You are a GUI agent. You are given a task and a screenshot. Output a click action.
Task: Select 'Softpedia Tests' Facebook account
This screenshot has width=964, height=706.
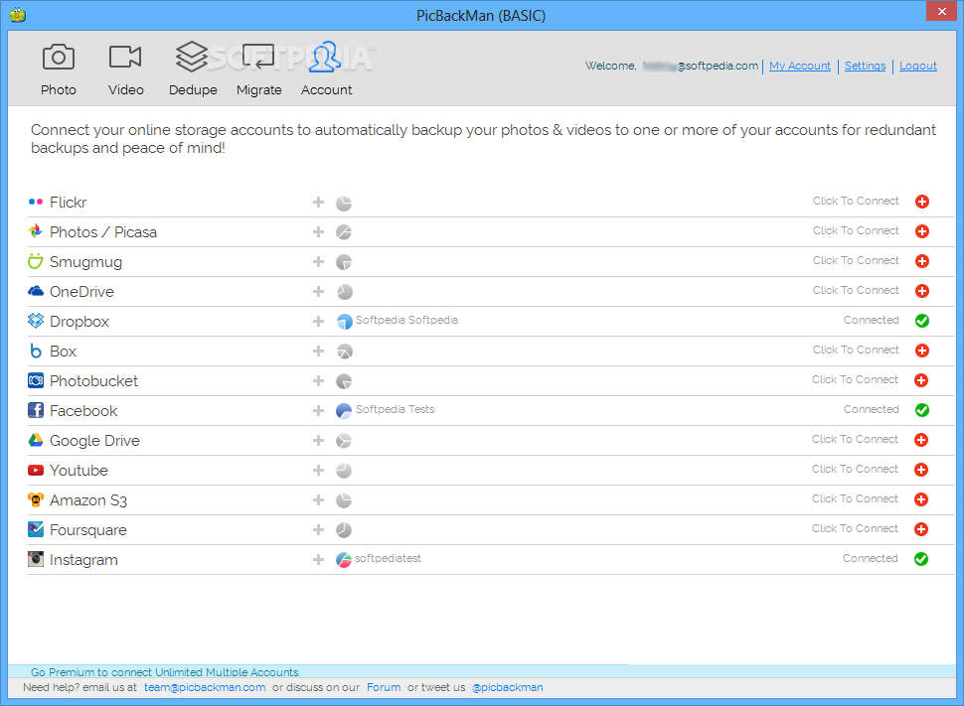(395, 409)
